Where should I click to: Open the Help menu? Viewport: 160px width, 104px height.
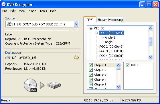[53, 11]
